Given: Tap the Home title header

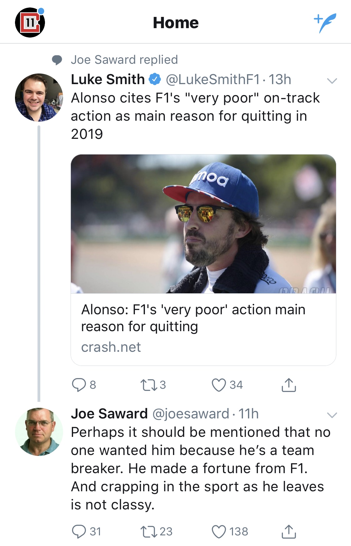Looking at the screenshot, I should (x=175, y=23).
